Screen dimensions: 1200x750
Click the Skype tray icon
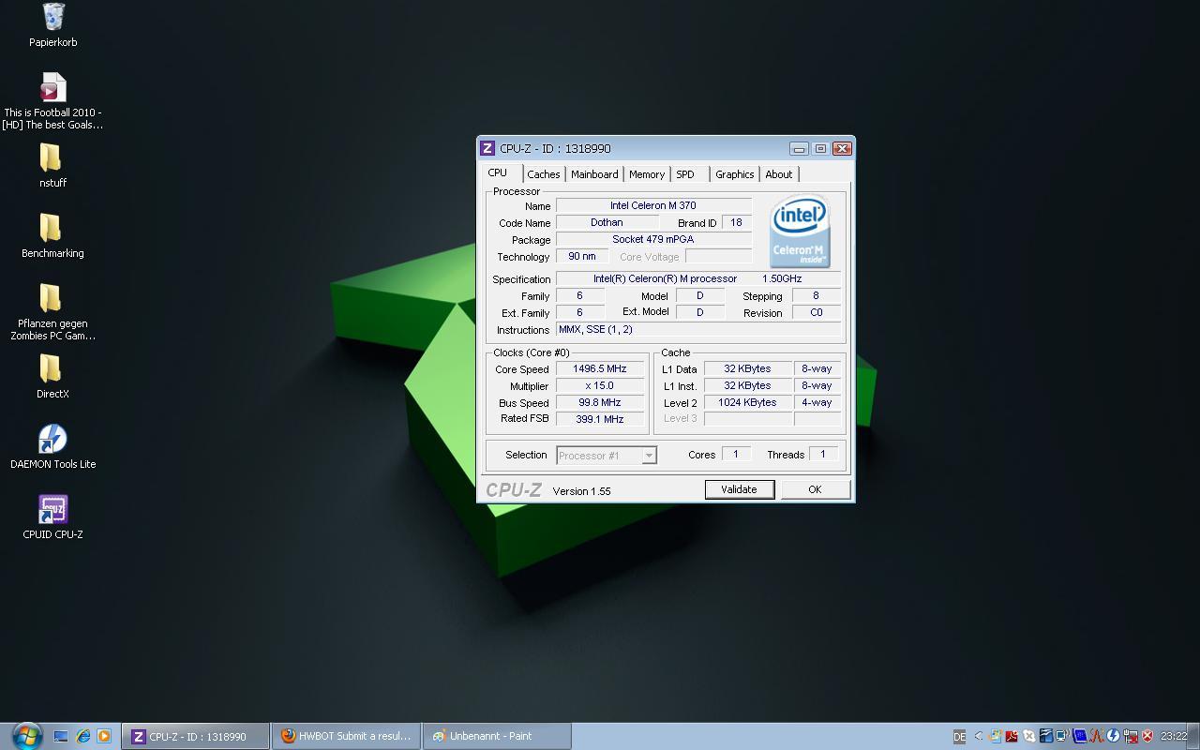(x=1028, y=736)
